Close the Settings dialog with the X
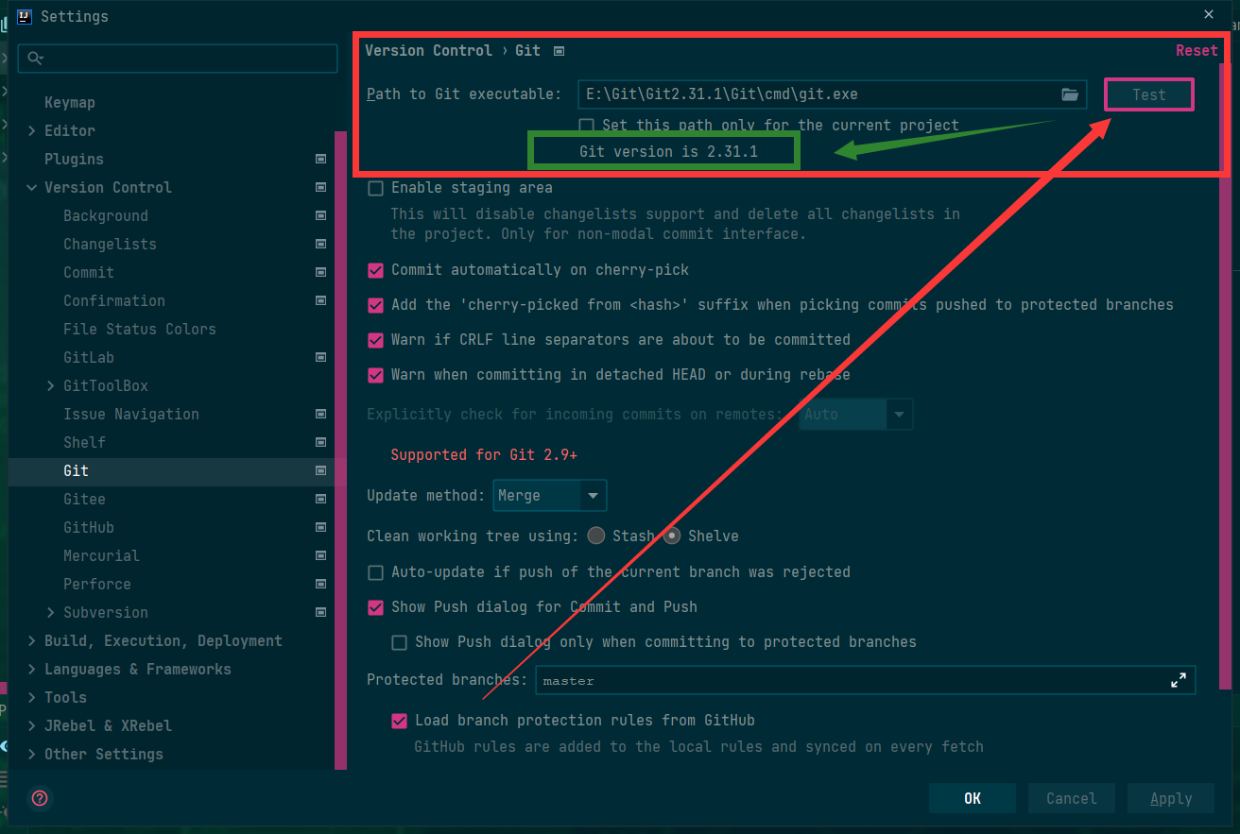This screenshot has height=834, width=1240. 1209,14
